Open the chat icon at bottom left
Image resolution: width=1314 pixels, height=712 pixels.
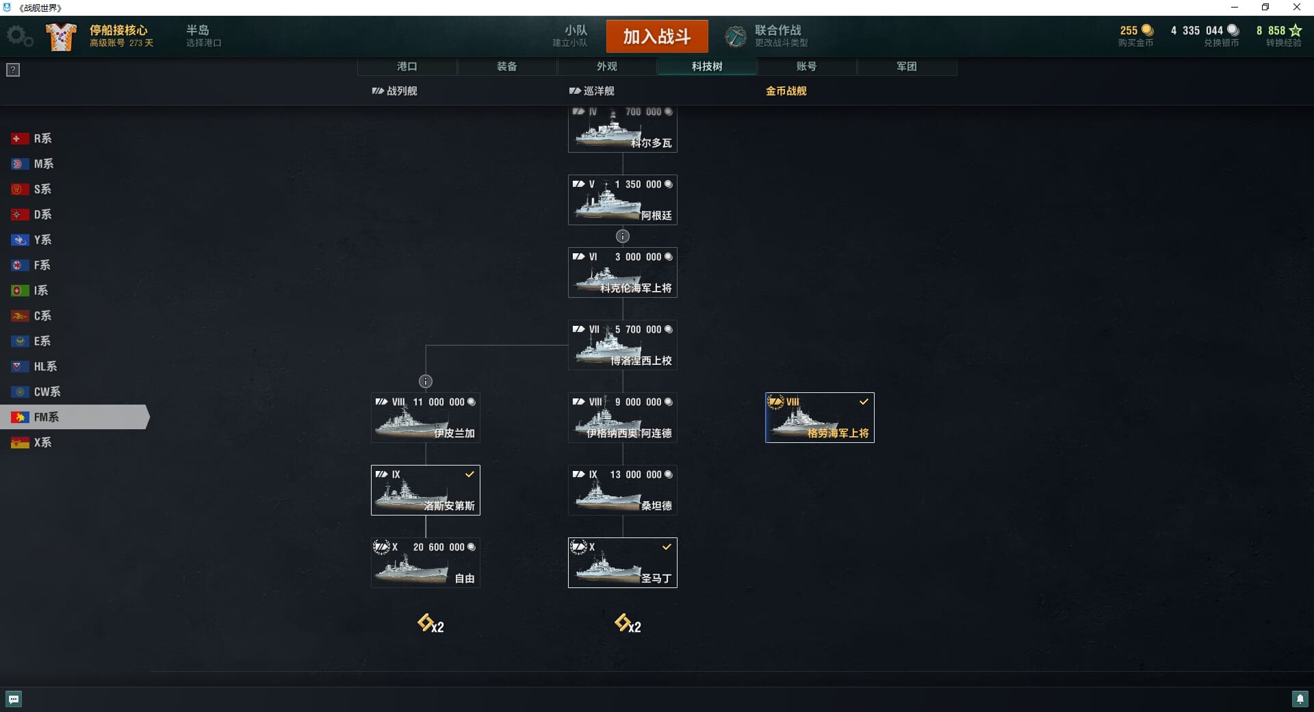14,699
